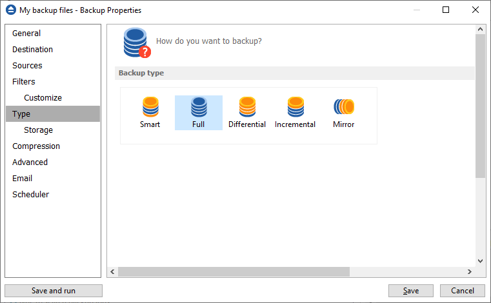Choose the Full backup type icon
Image resolution: width=491 pixels, height=303 pixels.
[x=199, y=107]
